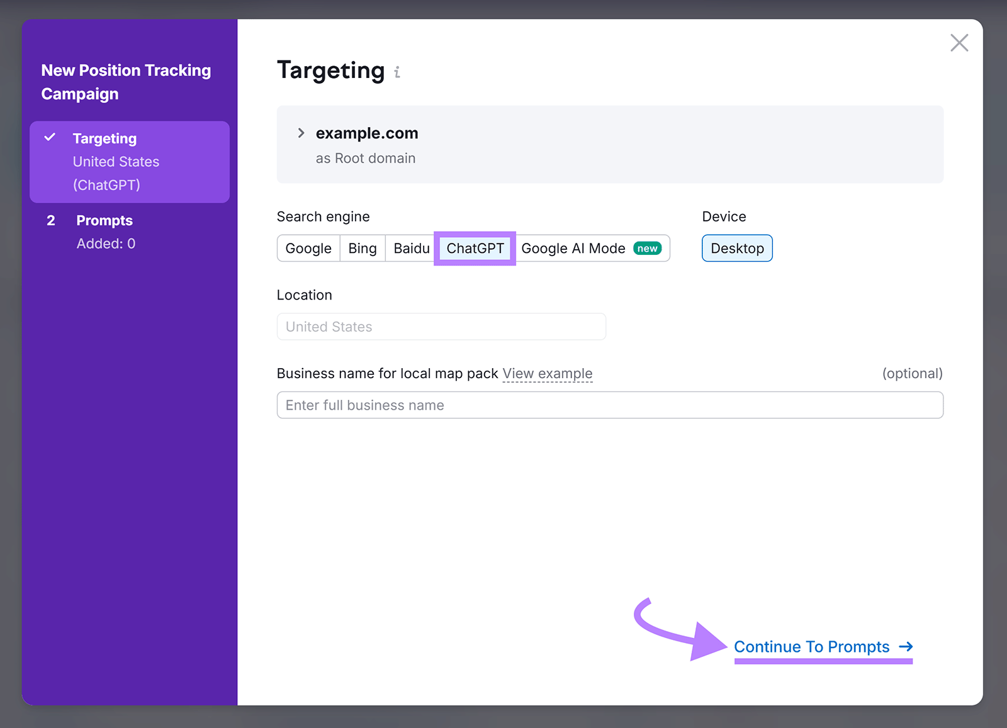Select Google as the search engine

[308, 248]
